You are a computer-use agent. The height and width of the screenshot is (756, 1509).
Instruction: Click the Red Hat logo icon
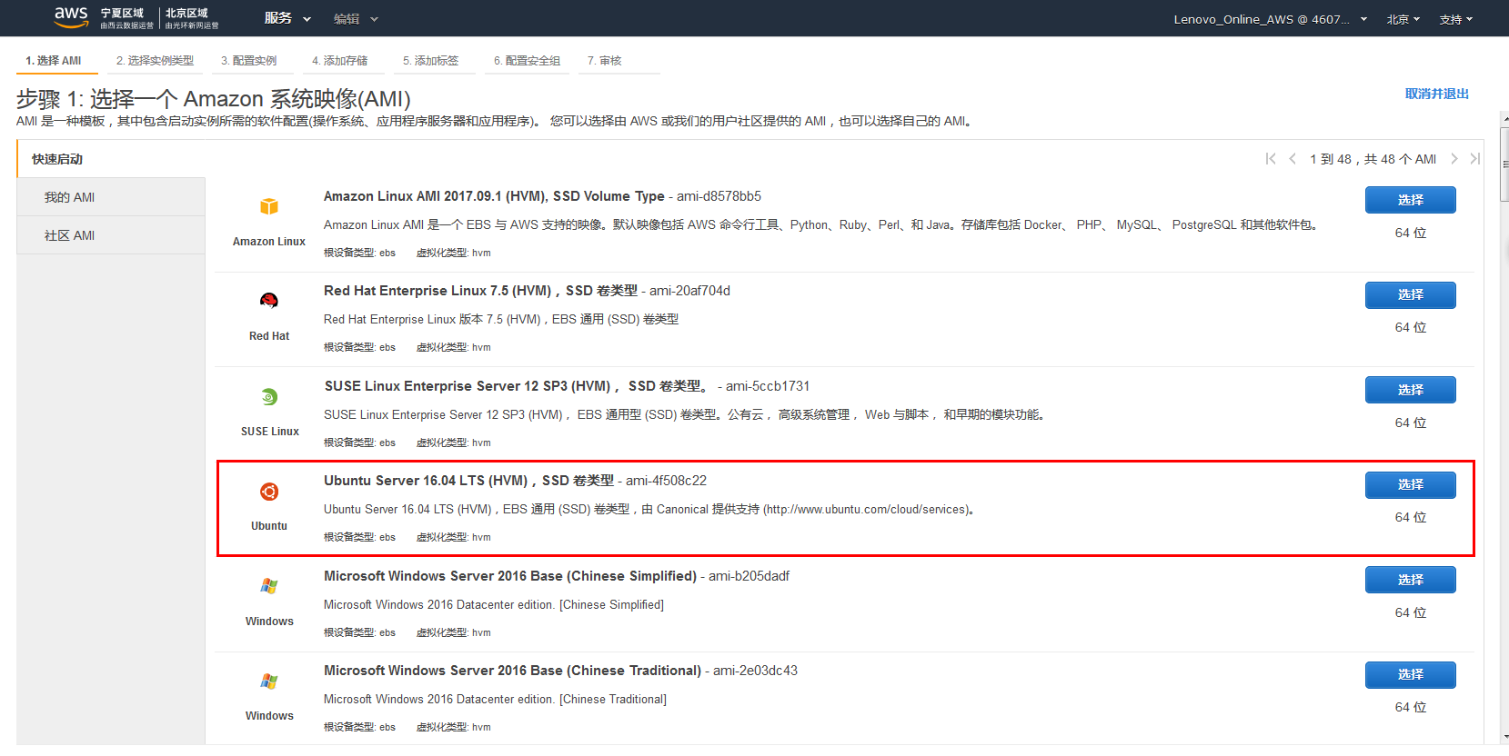click(x=269, y=301)
